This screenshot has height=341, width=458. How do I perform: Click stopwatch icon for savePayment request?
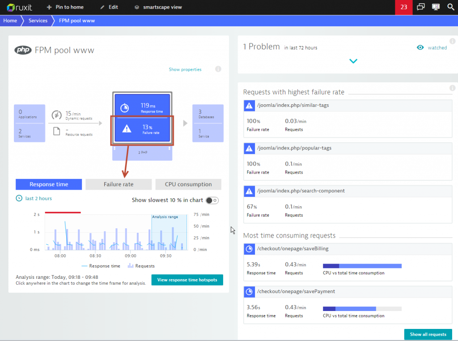tap(249, 292)
